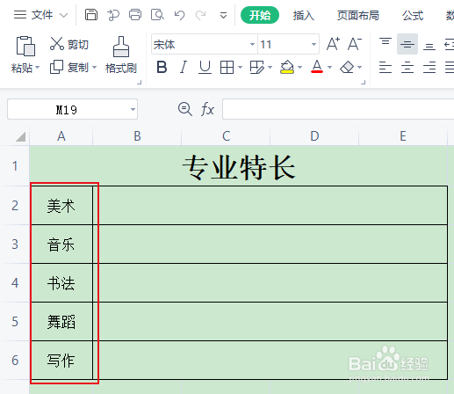Click the fx insert function icon
The image size is (454, 394).
(x=207, y=109)
